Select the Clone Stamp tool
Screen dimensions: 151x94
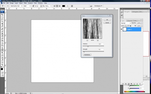click(2, 34)
